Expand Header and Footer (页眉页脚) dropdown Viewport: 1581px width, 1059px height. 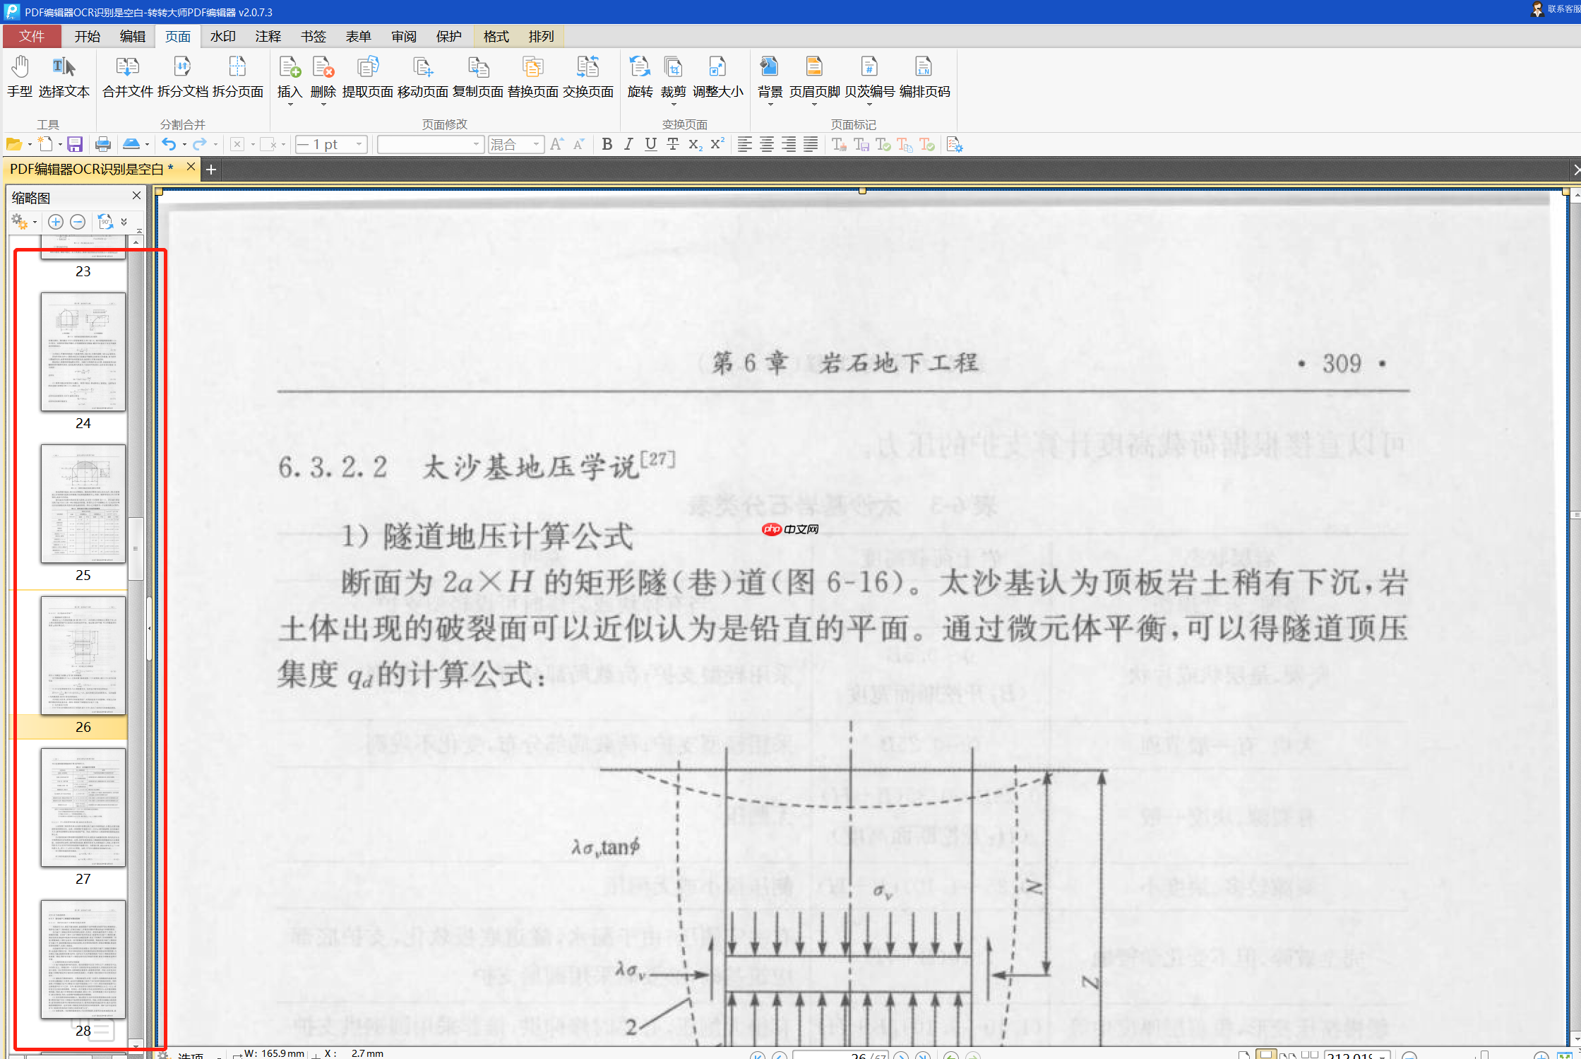(814, 105)
